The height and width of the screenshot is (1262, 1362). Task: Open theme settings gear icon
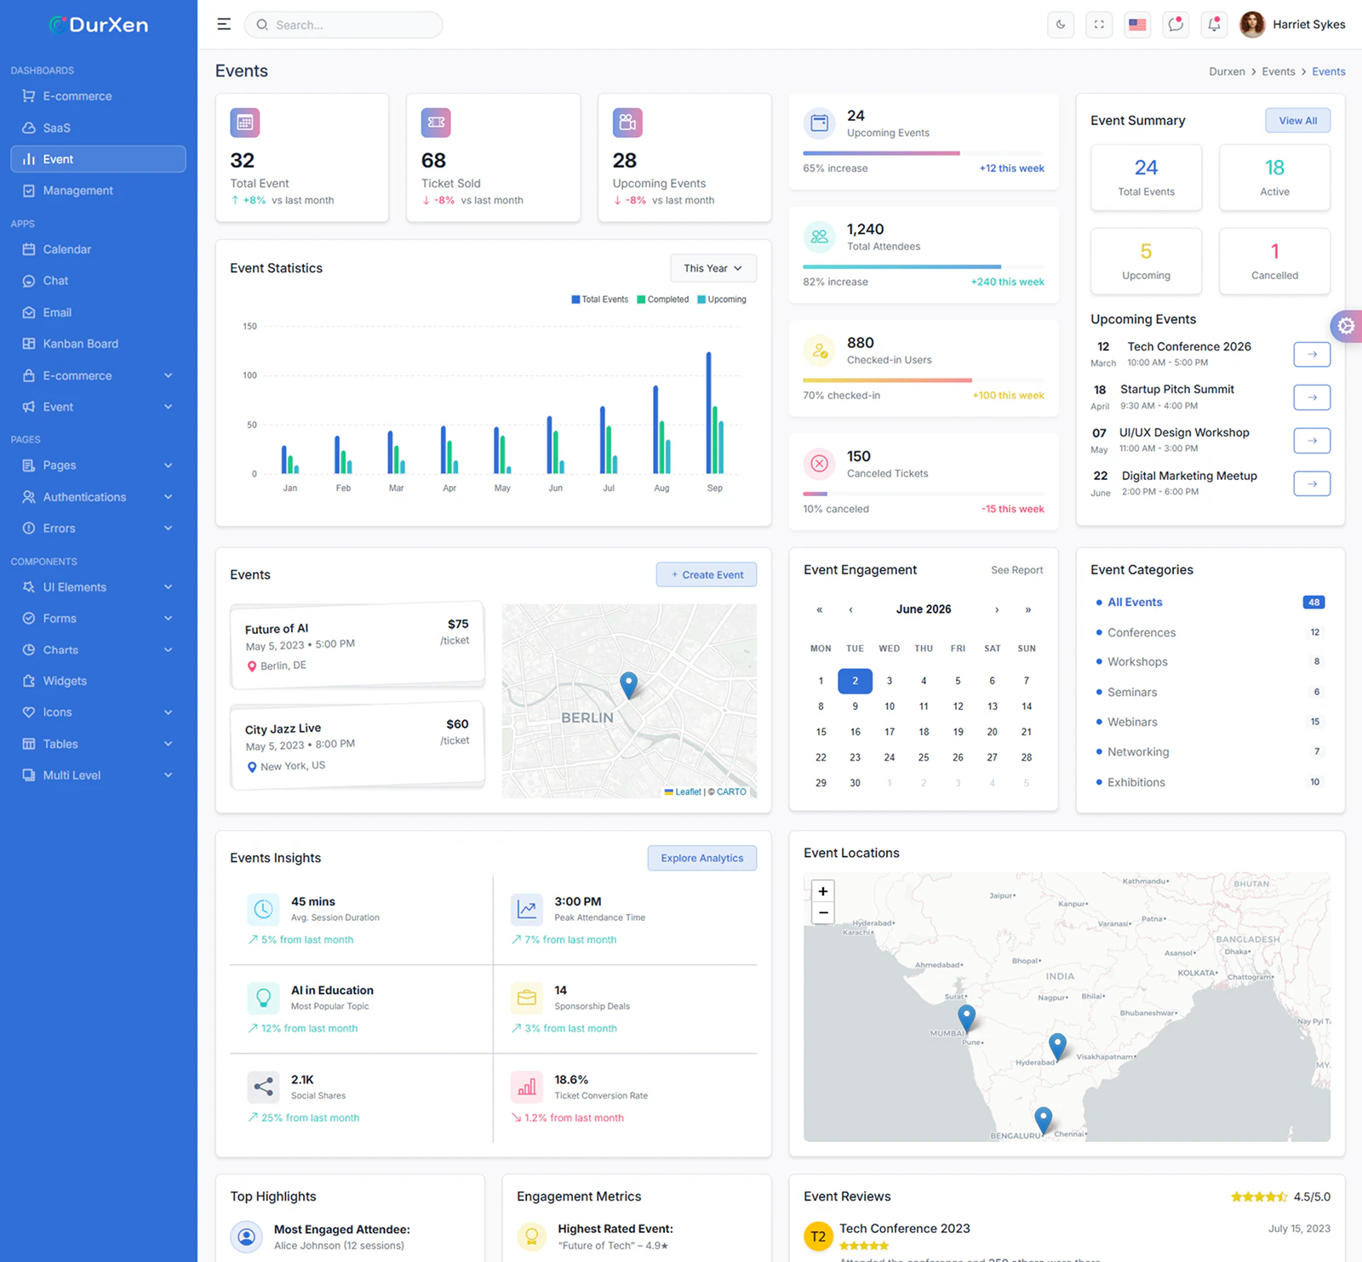pos(1346,326)
